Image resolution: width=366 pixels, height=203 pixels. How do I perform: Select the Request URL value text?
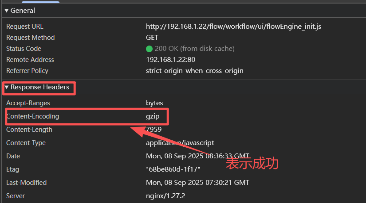(x=233, y=27)
